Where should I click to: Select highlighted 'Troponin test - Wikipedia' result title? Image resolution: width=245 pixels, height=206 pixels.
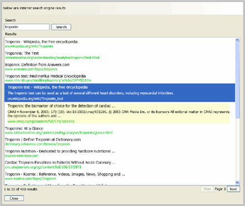pos(48,87)
